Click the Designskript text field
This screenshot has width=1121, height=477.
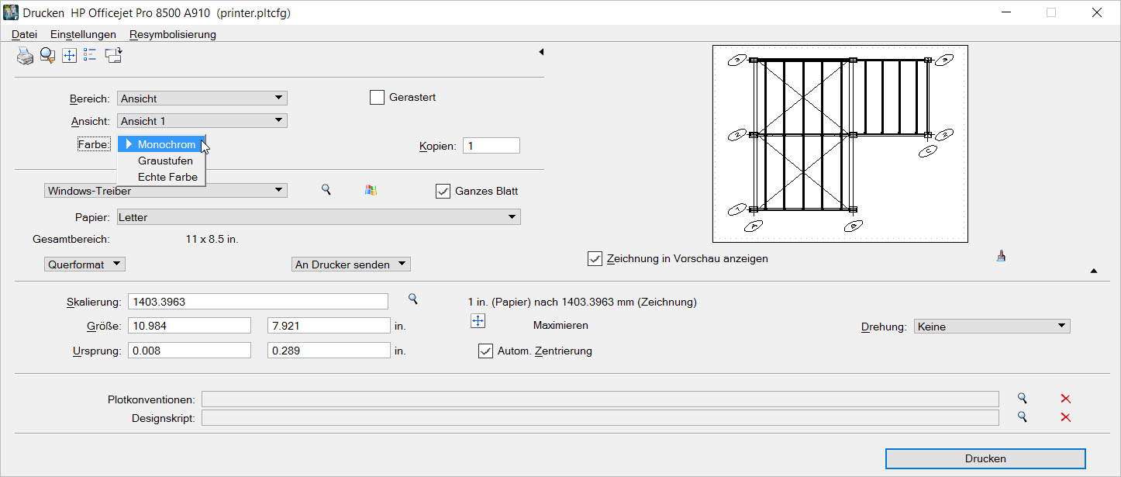[600, 418]
